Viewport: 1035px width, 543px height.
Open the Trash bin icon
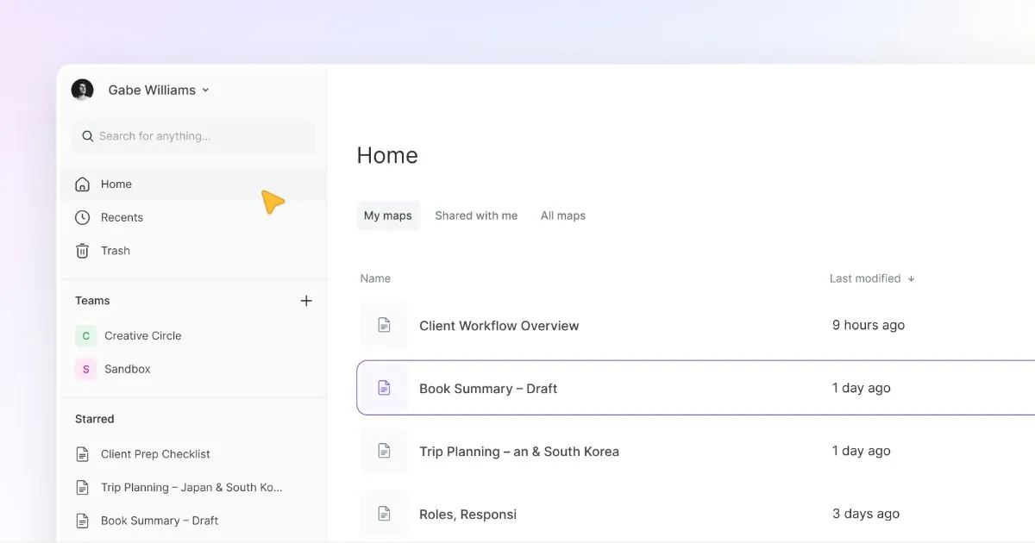[82, 250]
